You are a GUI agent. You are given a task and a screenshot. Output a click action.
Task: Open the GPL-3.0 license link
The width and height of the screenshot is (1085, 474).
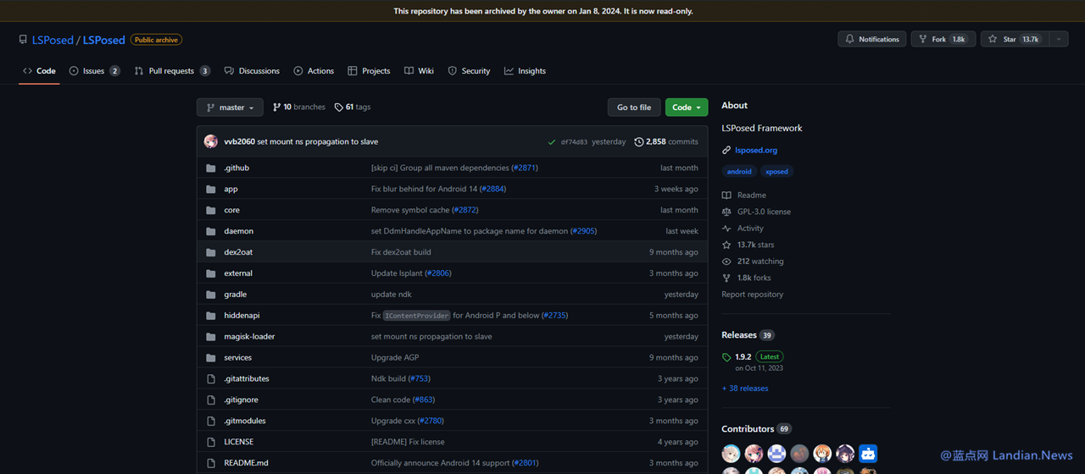point(756,212)
